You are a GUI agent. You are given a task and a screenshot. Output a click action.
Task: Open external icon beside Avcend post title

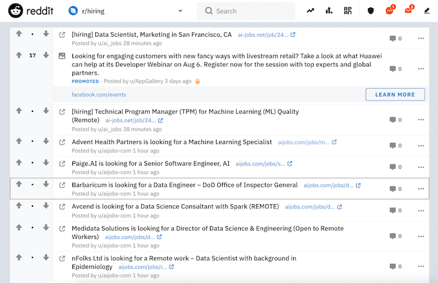click(x=62, y=207)
